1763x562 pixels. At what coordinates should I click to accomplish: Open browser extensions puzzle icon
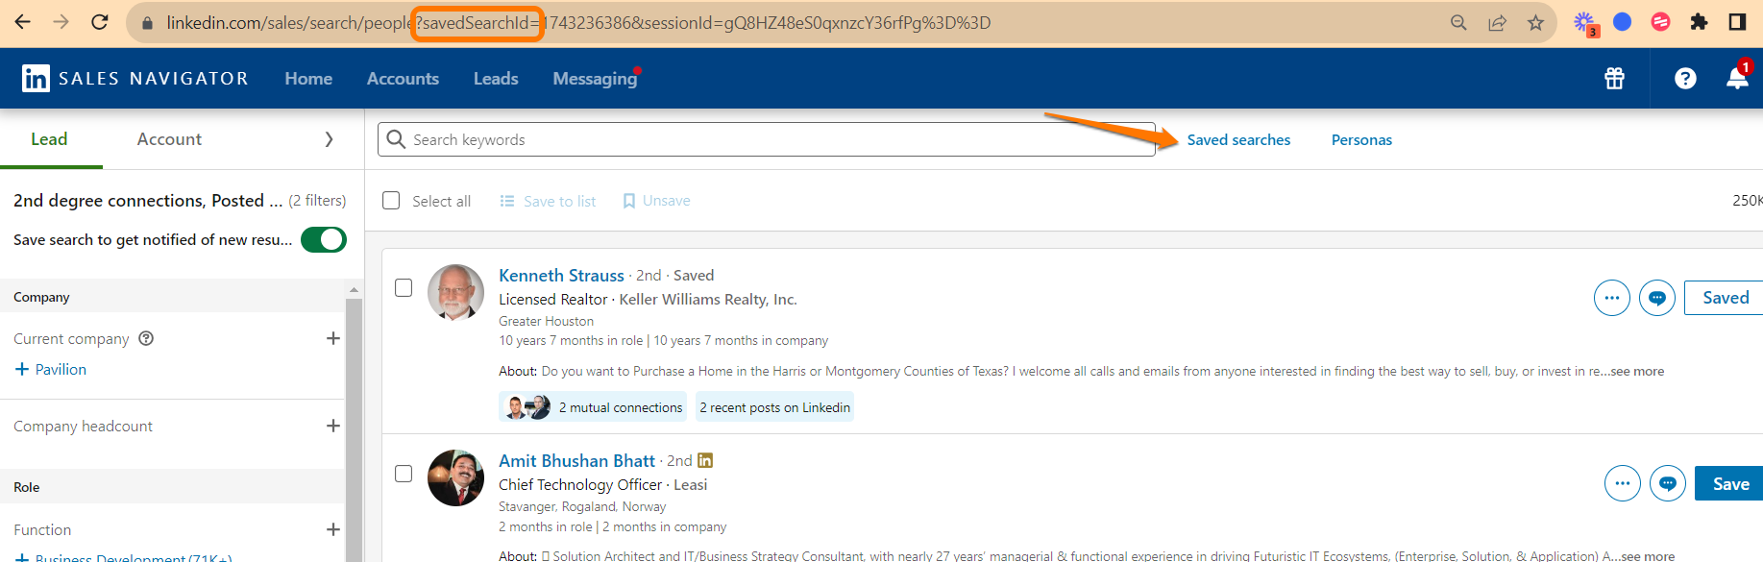point(1699,22)
